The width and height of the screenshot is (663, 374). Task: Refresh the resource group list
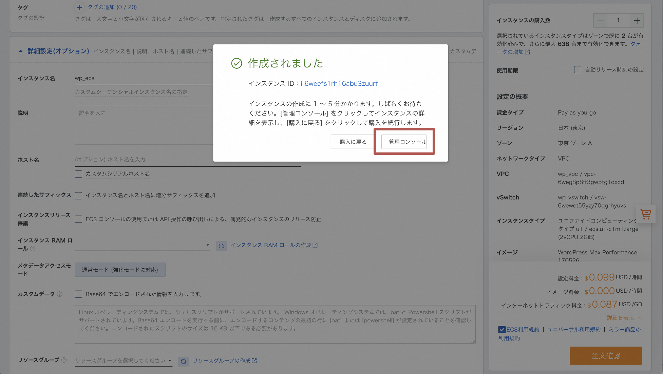point(183,361)
